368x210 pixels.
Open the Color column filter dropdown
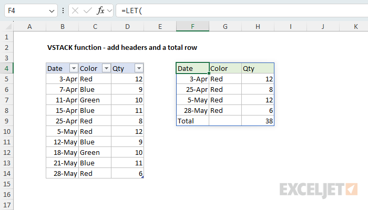coord(106,68)
